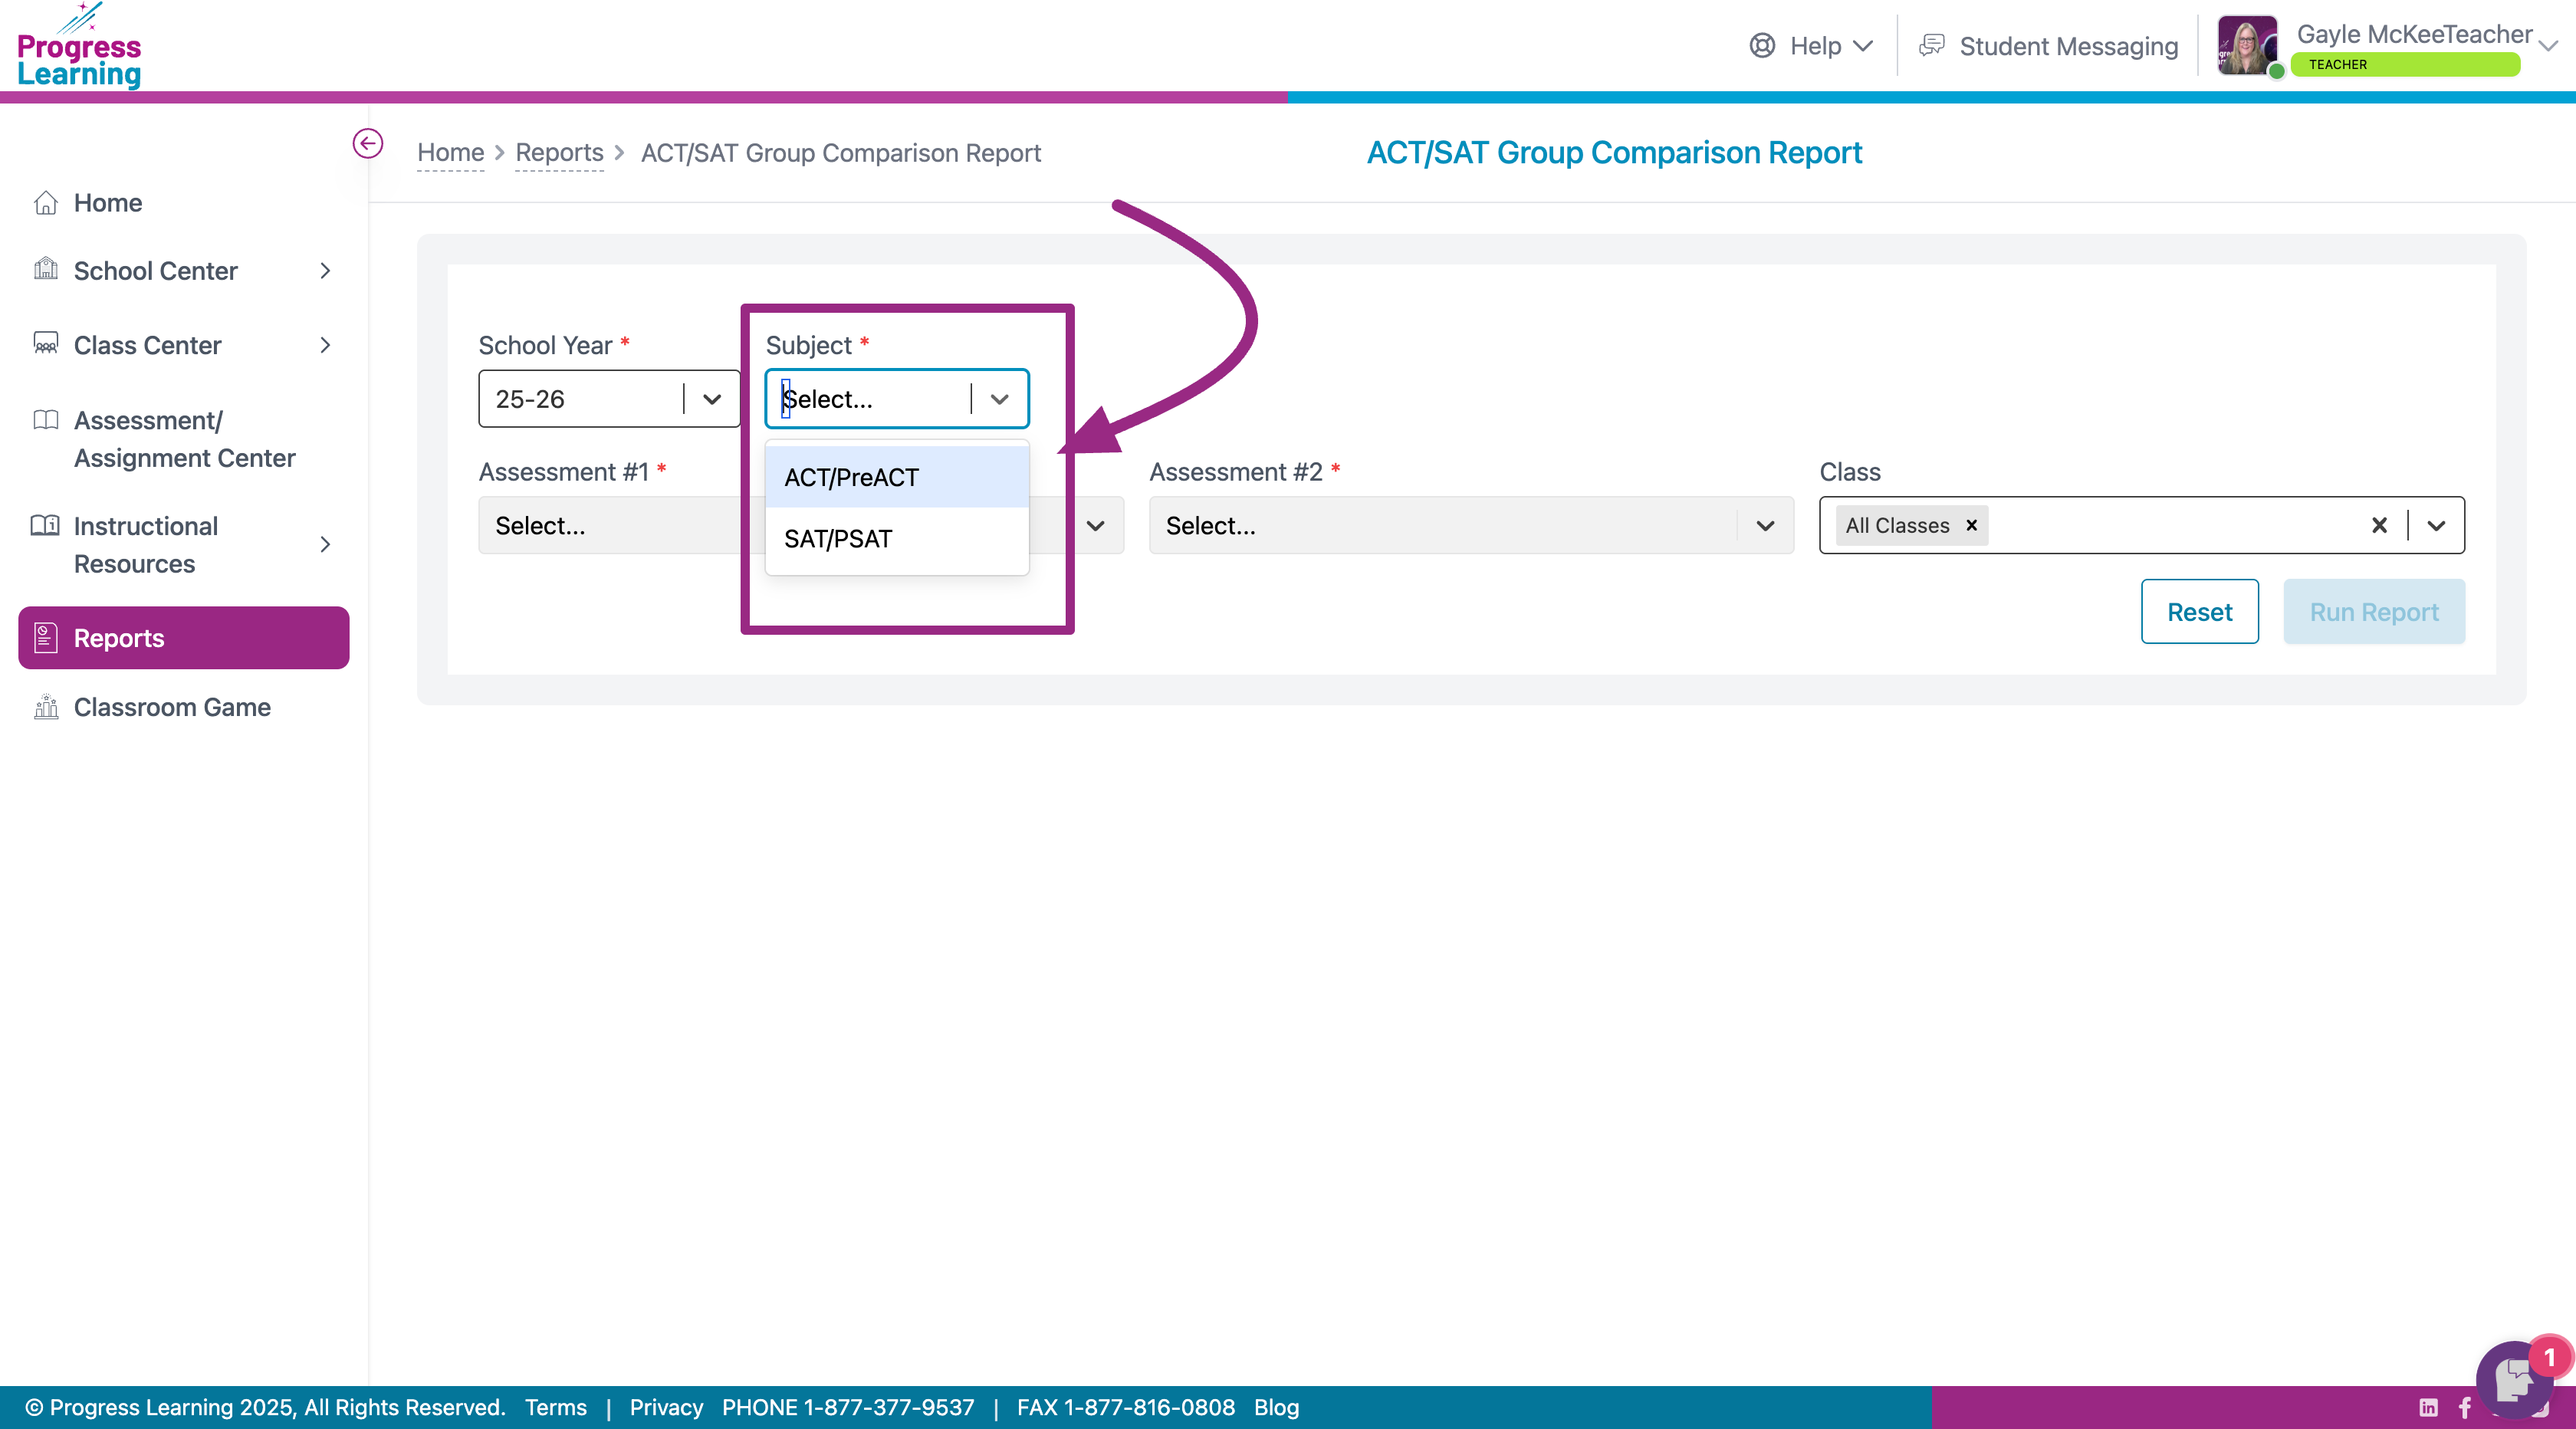
Task: Click the teacher profile avatar
Action: point(2246,45)
